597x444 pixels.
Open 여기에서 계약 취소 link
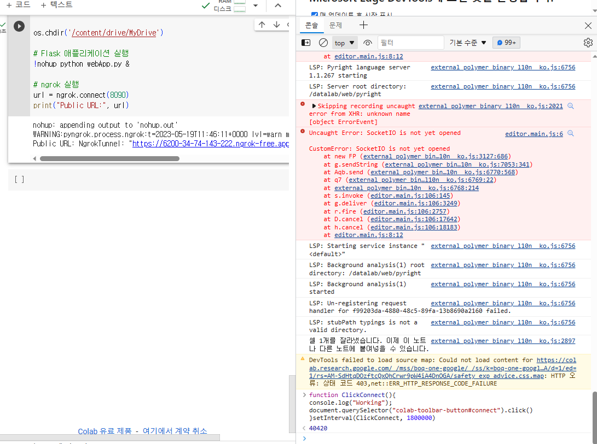pos(175,431)
